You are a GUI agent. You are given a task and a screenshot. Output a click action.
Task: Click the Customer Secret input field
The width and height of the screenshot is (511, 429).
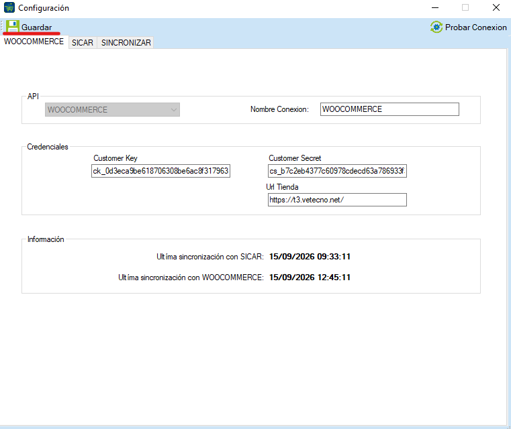coord(337,171)
